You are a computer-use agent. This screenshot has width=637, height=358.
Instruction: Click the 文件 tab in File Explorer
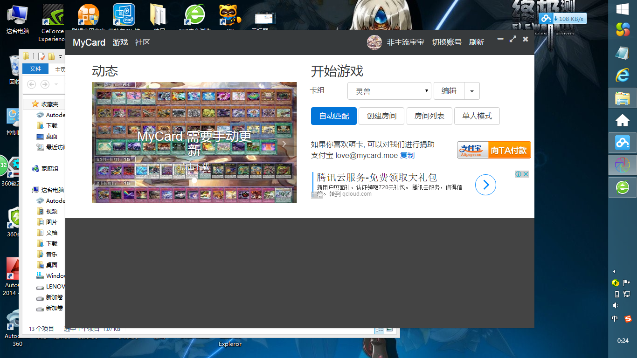click(x=35, y=69)
